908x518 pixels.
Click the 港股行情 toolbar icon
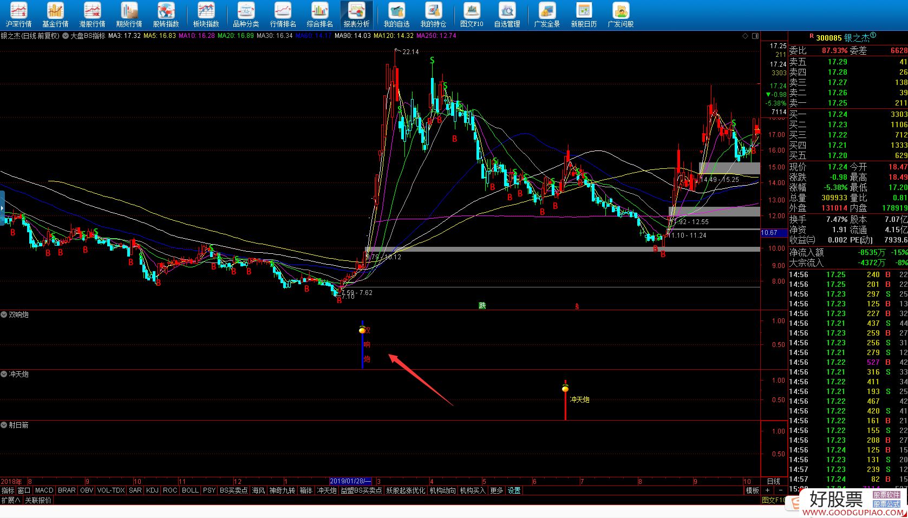(92, 15)
